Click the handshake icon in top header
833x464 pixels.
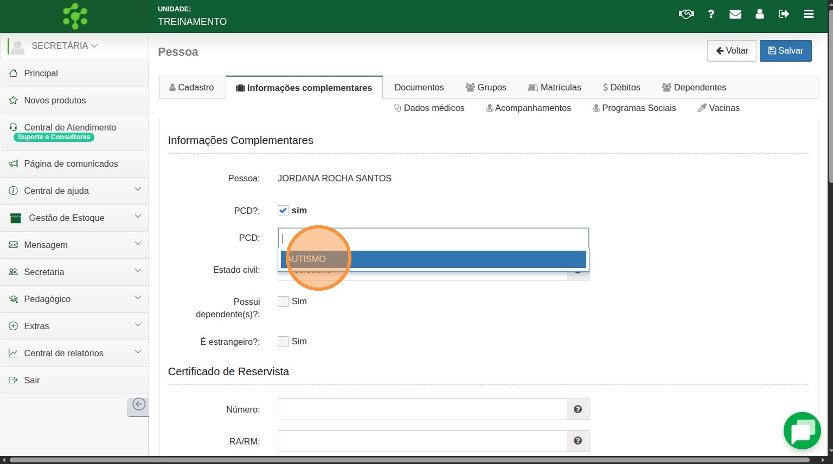[686, 14]
